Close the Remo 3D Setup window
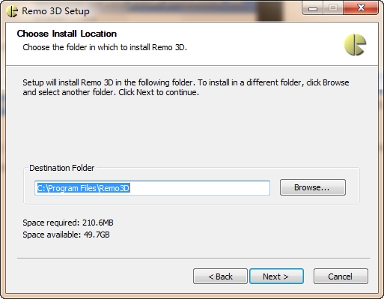Image resolution: width=384 pixels, height=299 pixels. (361, 8)
